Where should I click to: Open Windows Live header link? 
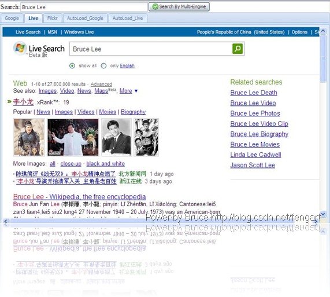coord(79,32)
